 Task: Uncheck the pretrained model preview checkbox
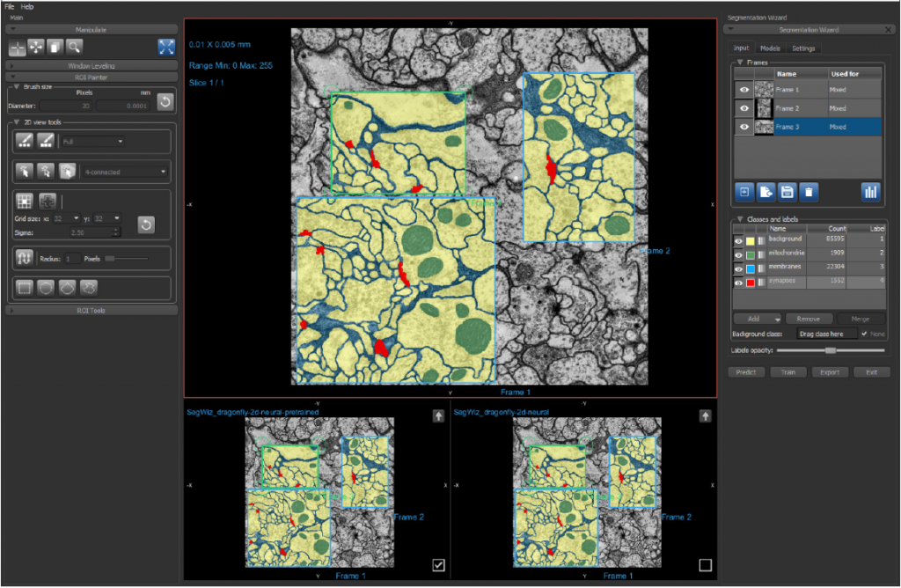(x=438, y=565)
